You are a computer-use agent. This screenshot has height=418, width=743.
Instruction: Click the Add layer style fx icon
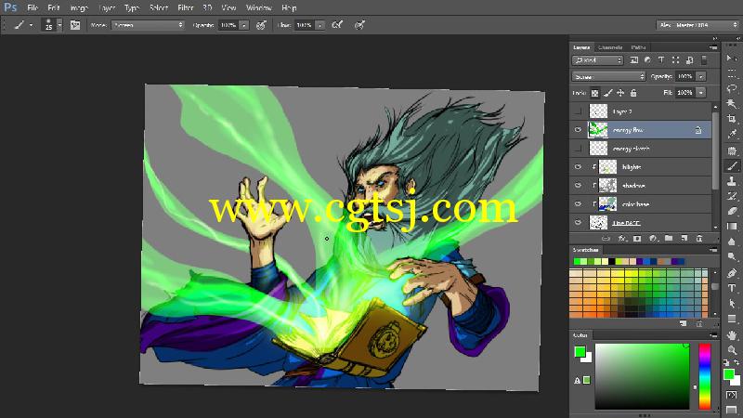(x=621, y=239)
